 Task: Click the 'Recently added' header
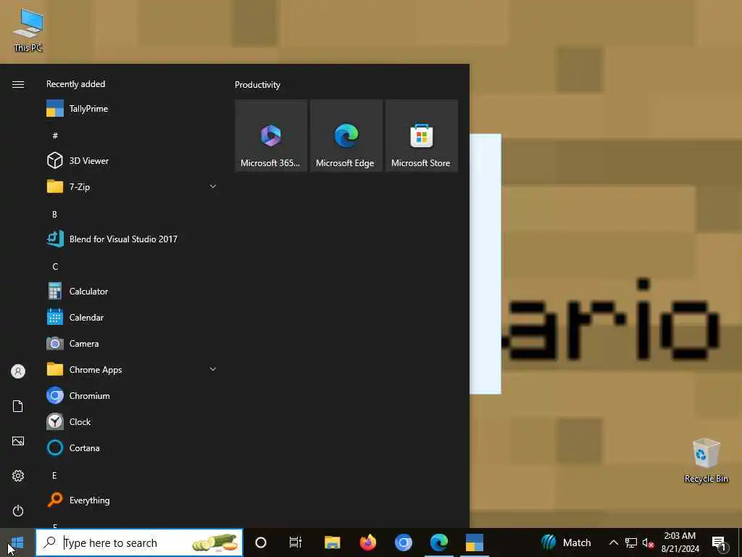[x=75, y=84]
